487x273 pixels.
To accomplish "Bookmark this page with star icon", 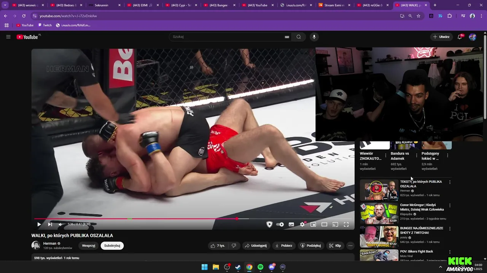I will click(x=419, y=16).
